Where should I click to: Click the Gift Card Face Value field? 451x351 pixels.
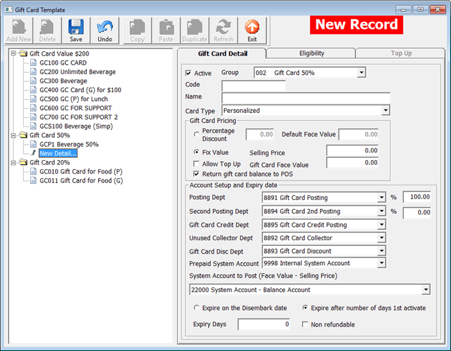(x=352, y=163)
